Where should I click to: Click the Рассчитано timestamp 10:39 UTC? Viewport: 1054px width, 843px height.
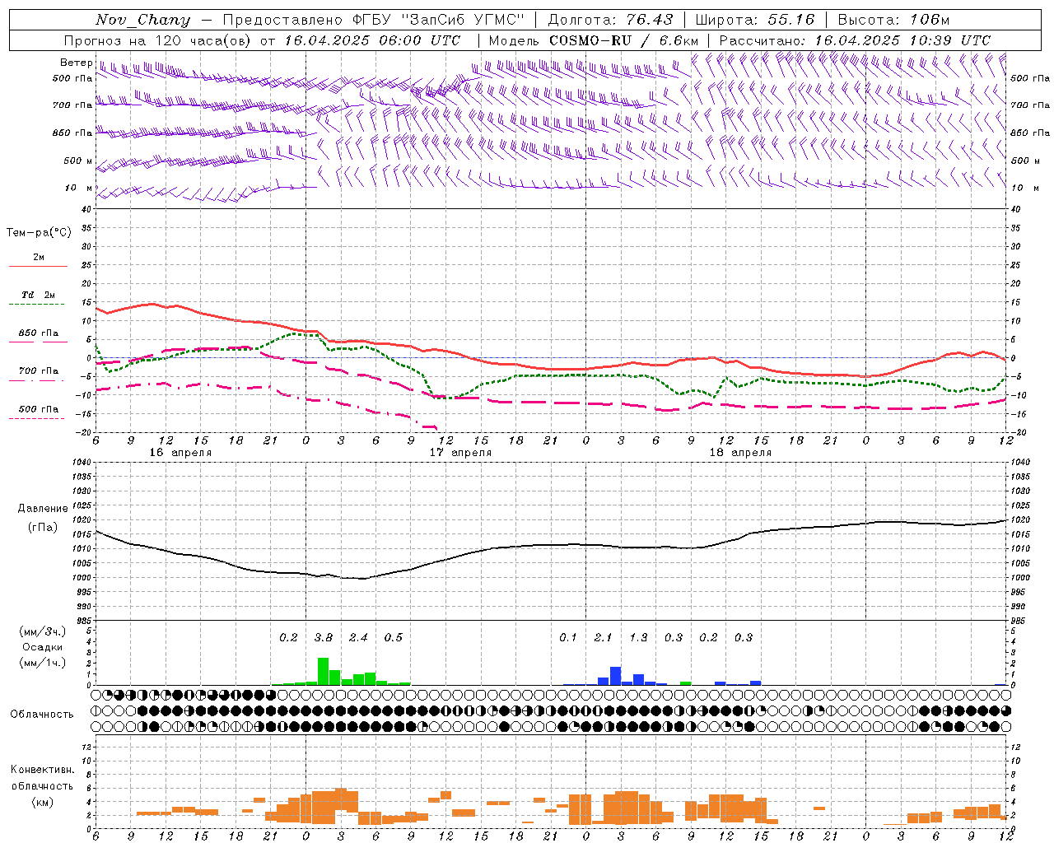[950, 40]
